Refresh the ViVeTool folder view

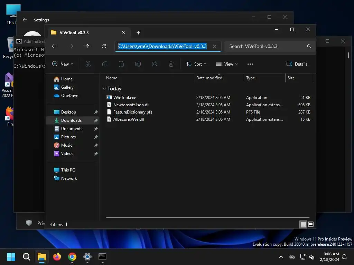click(x=104, y=46)
